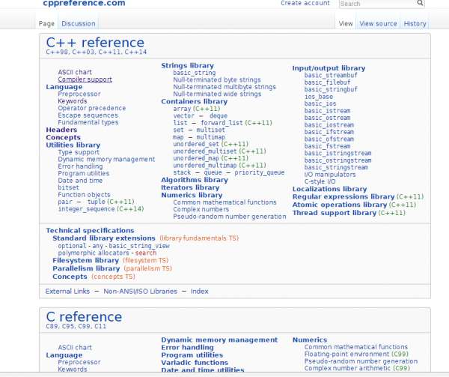Open Standard library extensions link
The height and width of the screenshot is (377, 449).
(104, 238)
